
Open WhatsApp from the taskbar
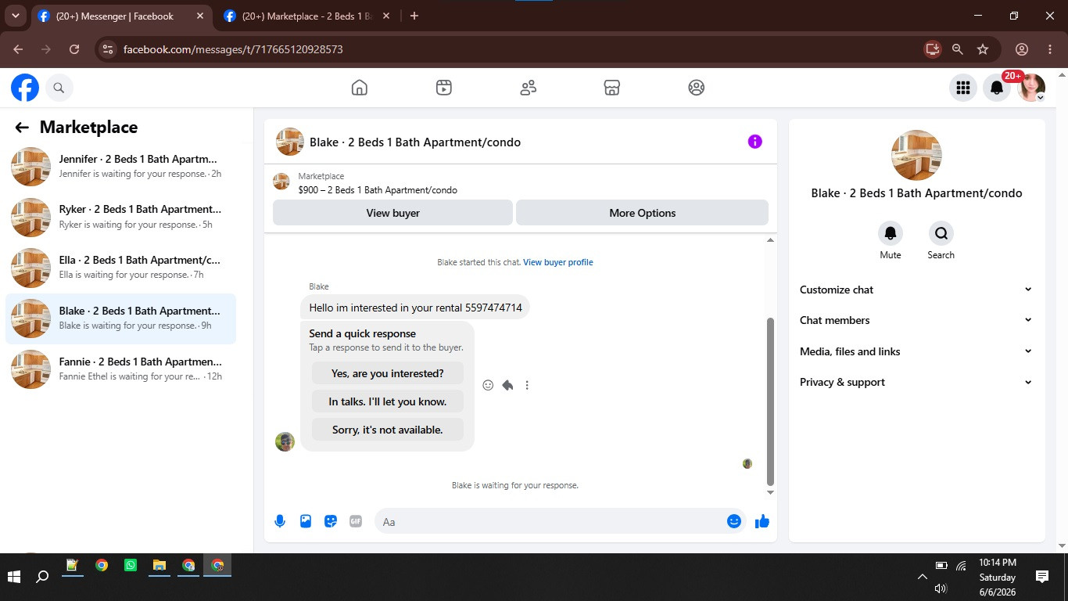131,565
